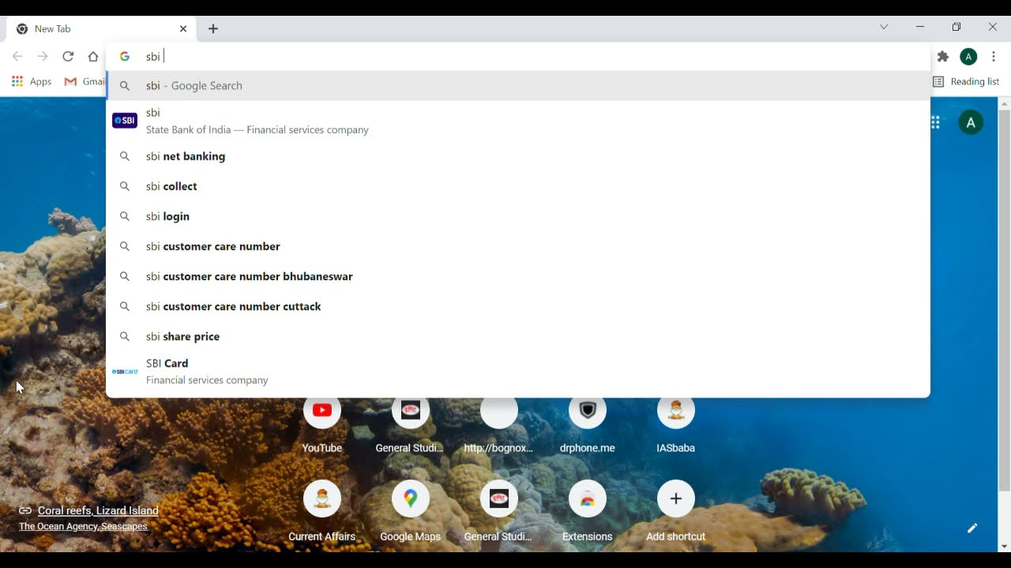Select 'sbi customer care number bhubaneswar' suggestion

[518, 276]
